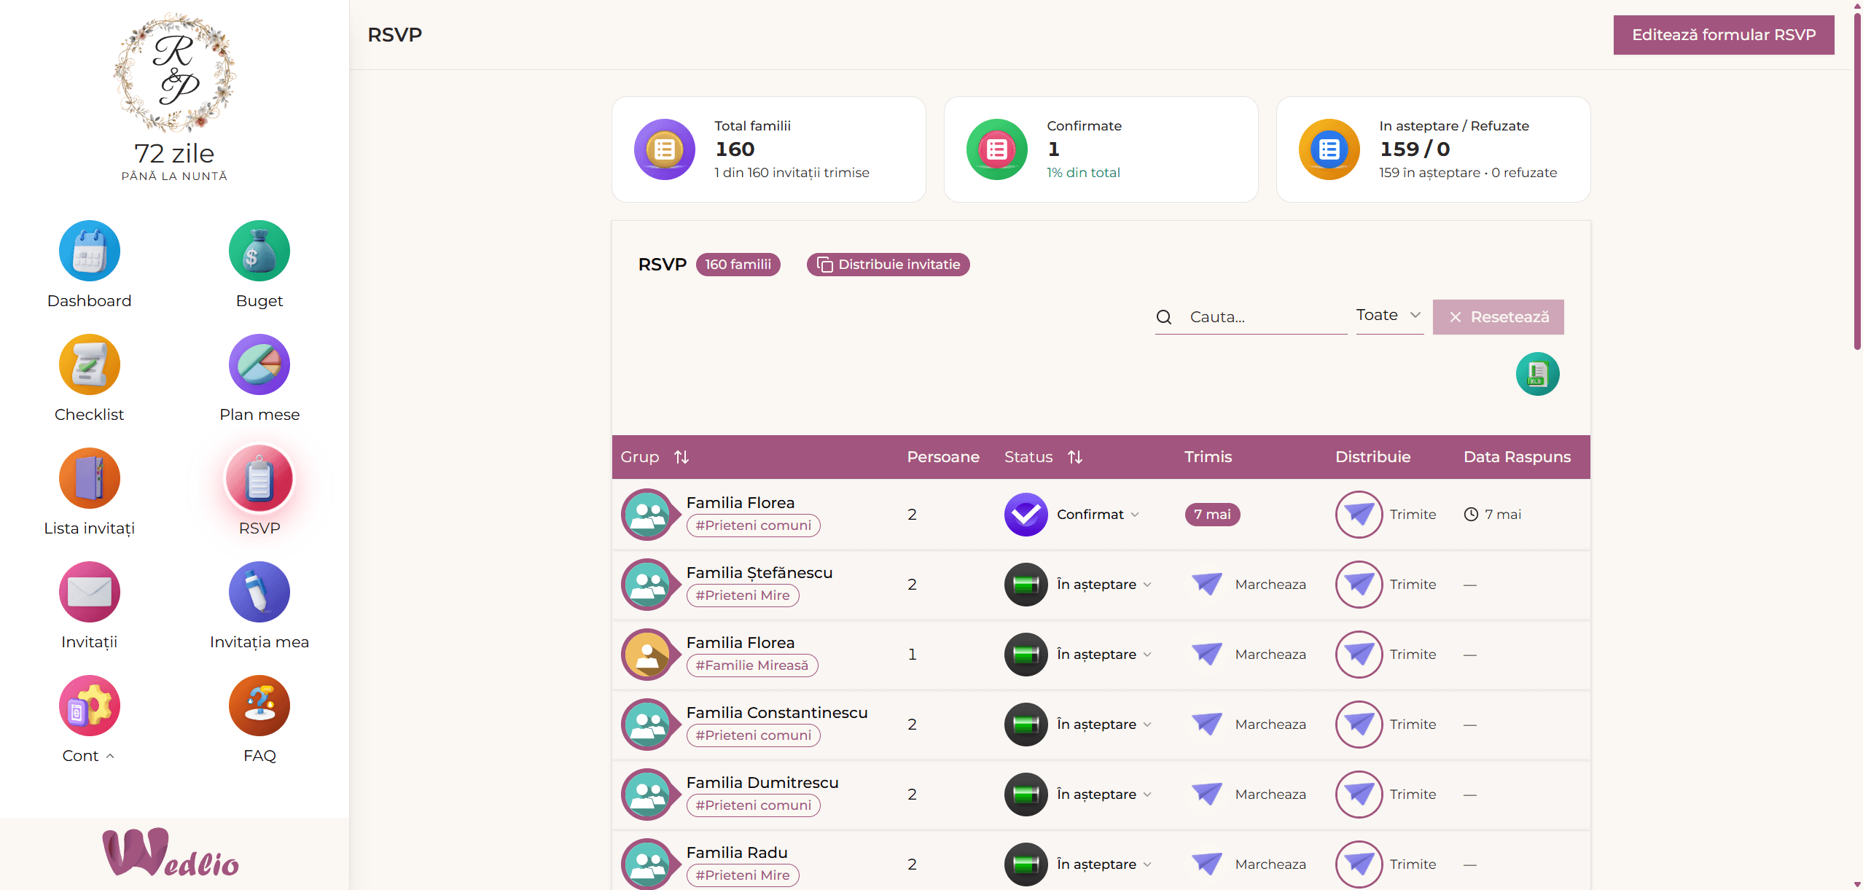Open În așteptare status dropdown for Familia Radu
1863x890 pixels.
(1104, 864)
